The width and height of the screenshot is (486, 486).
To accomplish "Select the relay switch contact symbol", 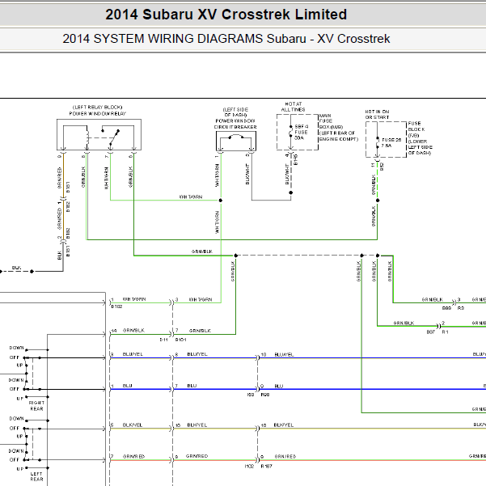I will [x=111, y=136].
